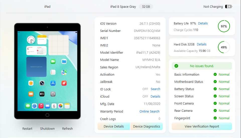This screenshot has width=241, height=138.
Task: Click View Verification Report button
Action: point(202,126)
